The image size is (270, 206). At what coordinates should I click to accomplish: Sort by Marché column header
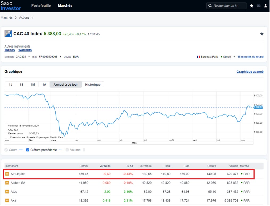[244, 166]
